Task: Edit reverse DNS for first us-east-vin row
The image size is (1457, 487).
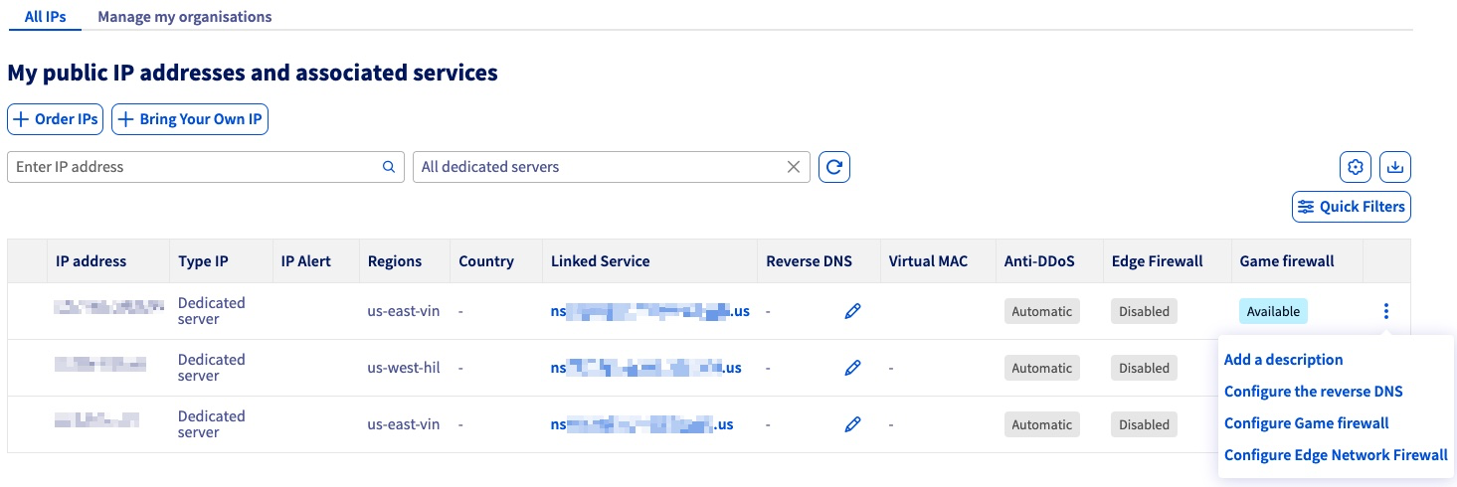Action: [x=852, y=311]
